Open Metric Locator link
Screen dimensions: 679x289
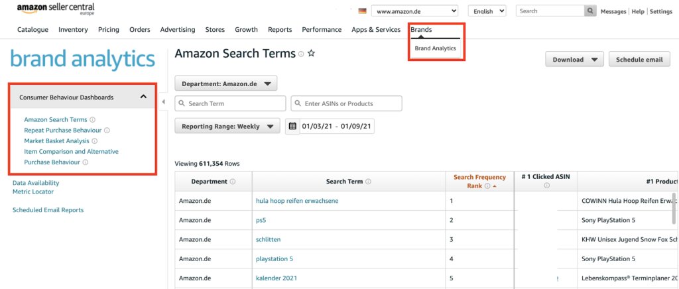[33, 192]
